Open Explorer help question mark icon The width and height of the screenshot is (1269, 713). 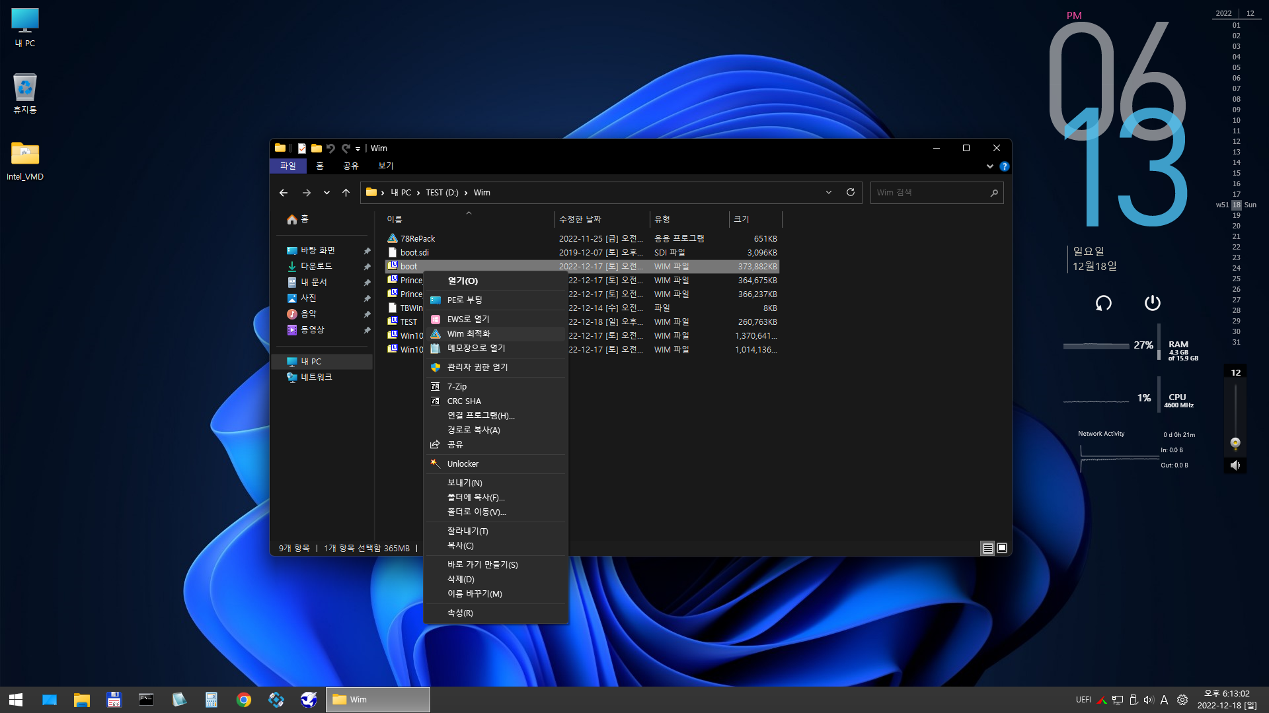[x=1004, y=166]
